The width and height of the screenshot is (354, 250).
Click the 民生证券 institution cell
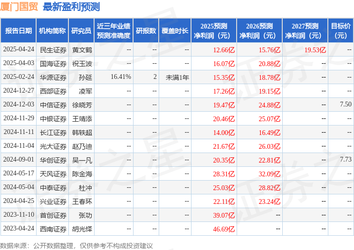click(53, 50)
